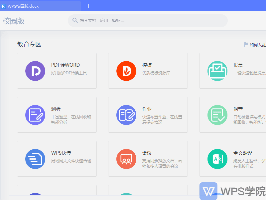Click the 全文翻译 translation green icon

(217, 159)
